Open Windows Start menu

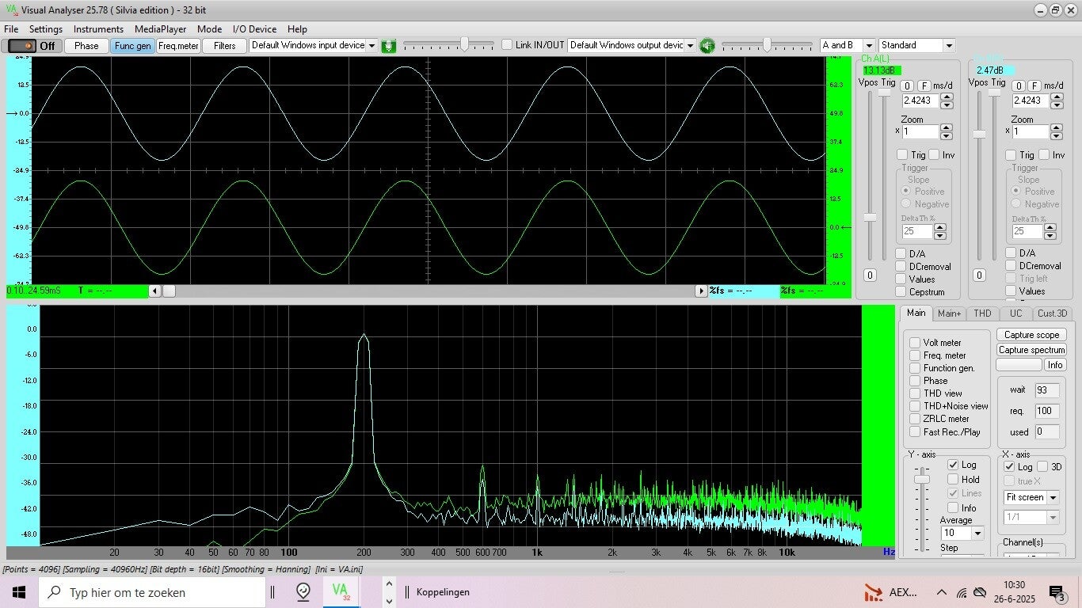(x=19, y=592)
